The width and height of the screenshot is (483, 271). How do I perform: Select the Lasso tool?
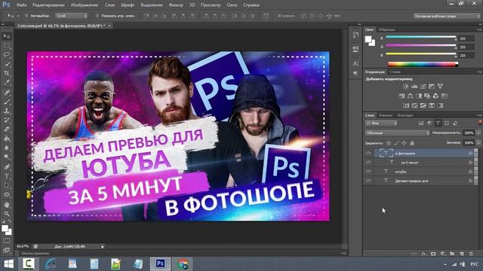(7, 55)
